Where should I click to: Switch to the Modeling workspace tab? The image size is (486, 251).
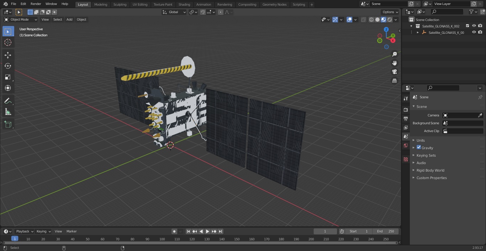tap(101, 5)
